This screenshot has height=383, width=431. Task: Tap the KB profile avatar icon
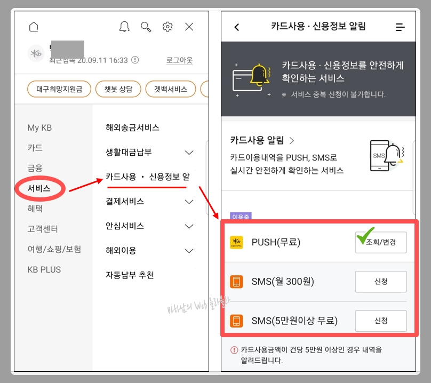(x=36, y=53)
